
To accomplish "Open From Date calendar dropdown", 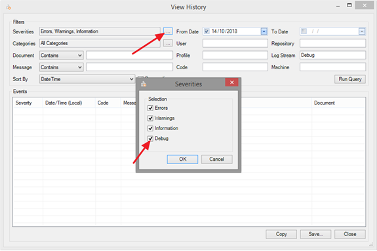I will [x=264, y=31].
